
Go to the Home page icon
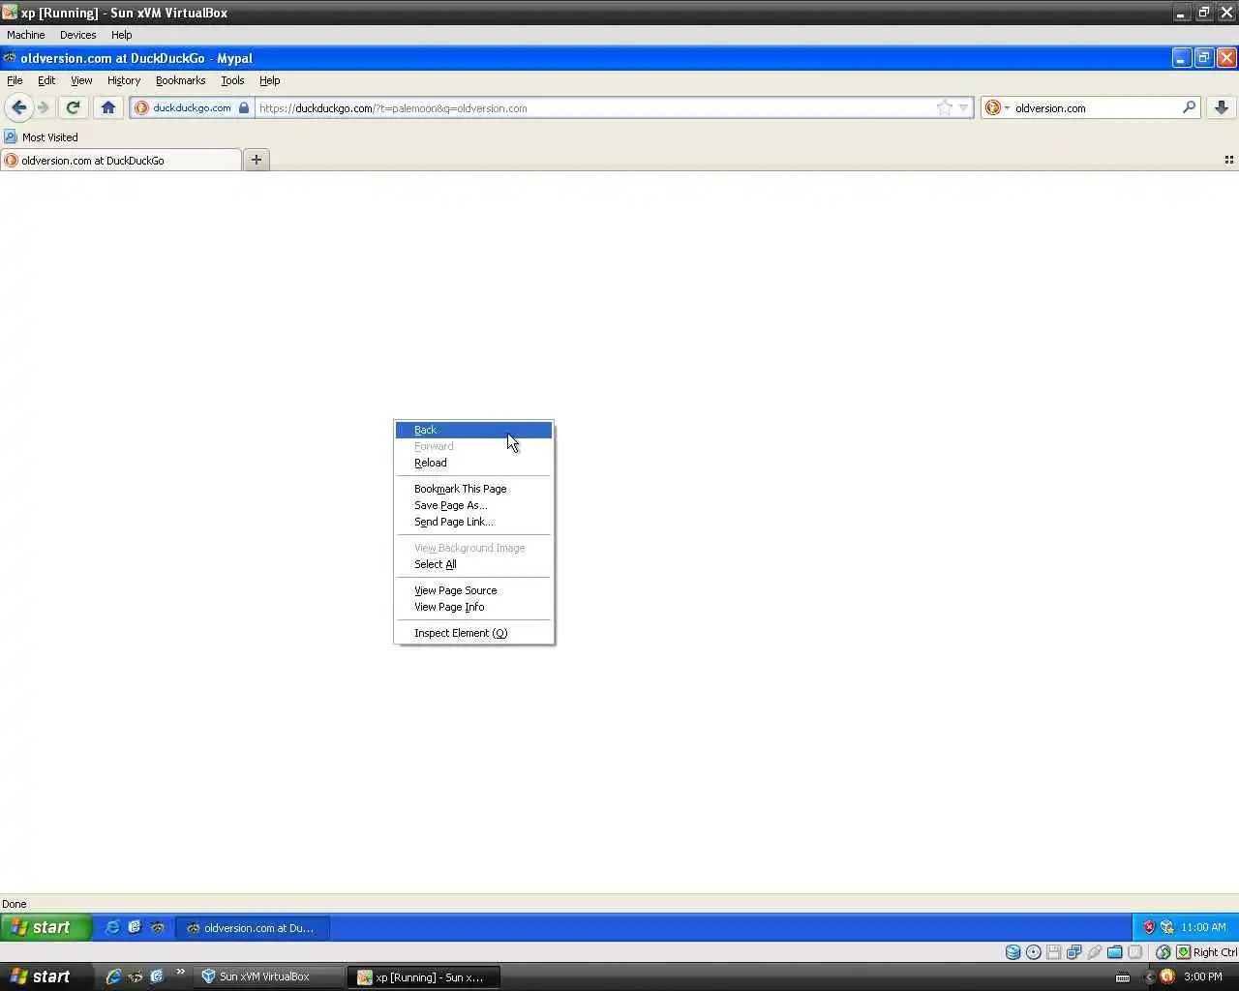click(x=108, y=107)
